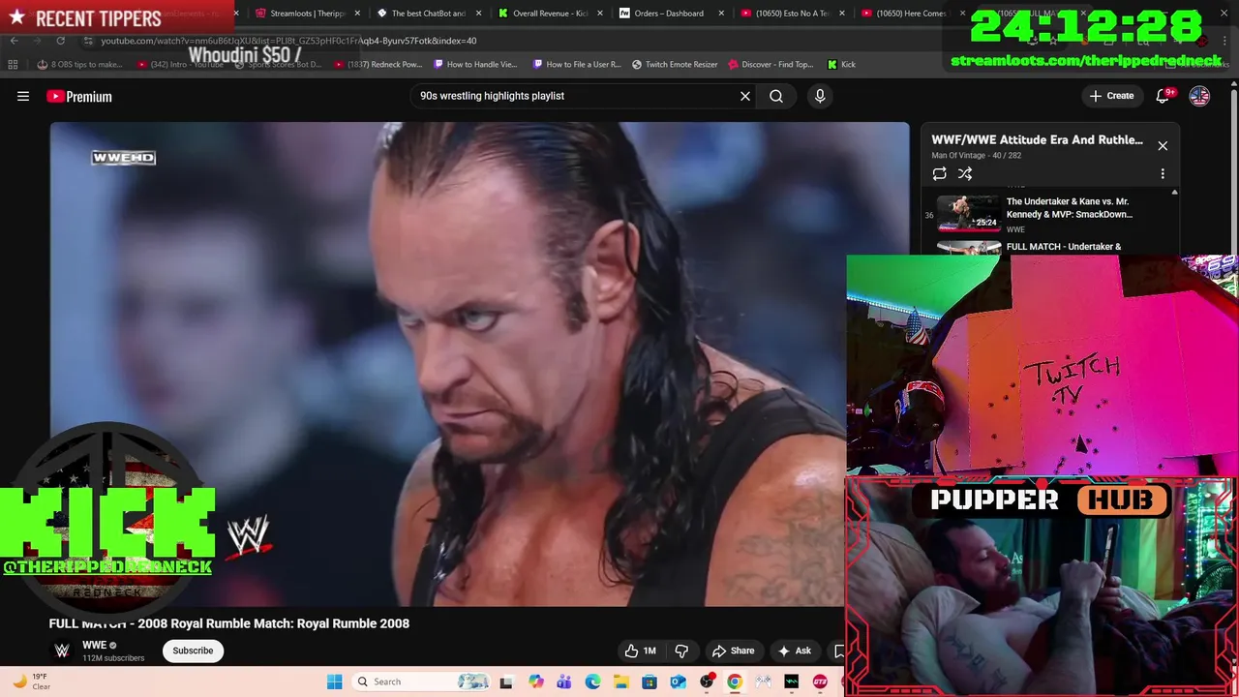
Task: Go to YouTube Premium home logo
Action: [79, 96]
